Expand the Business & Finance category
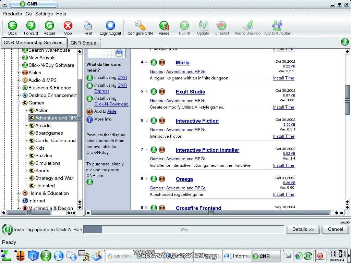351x263 pixels. (x=18, y=88)
